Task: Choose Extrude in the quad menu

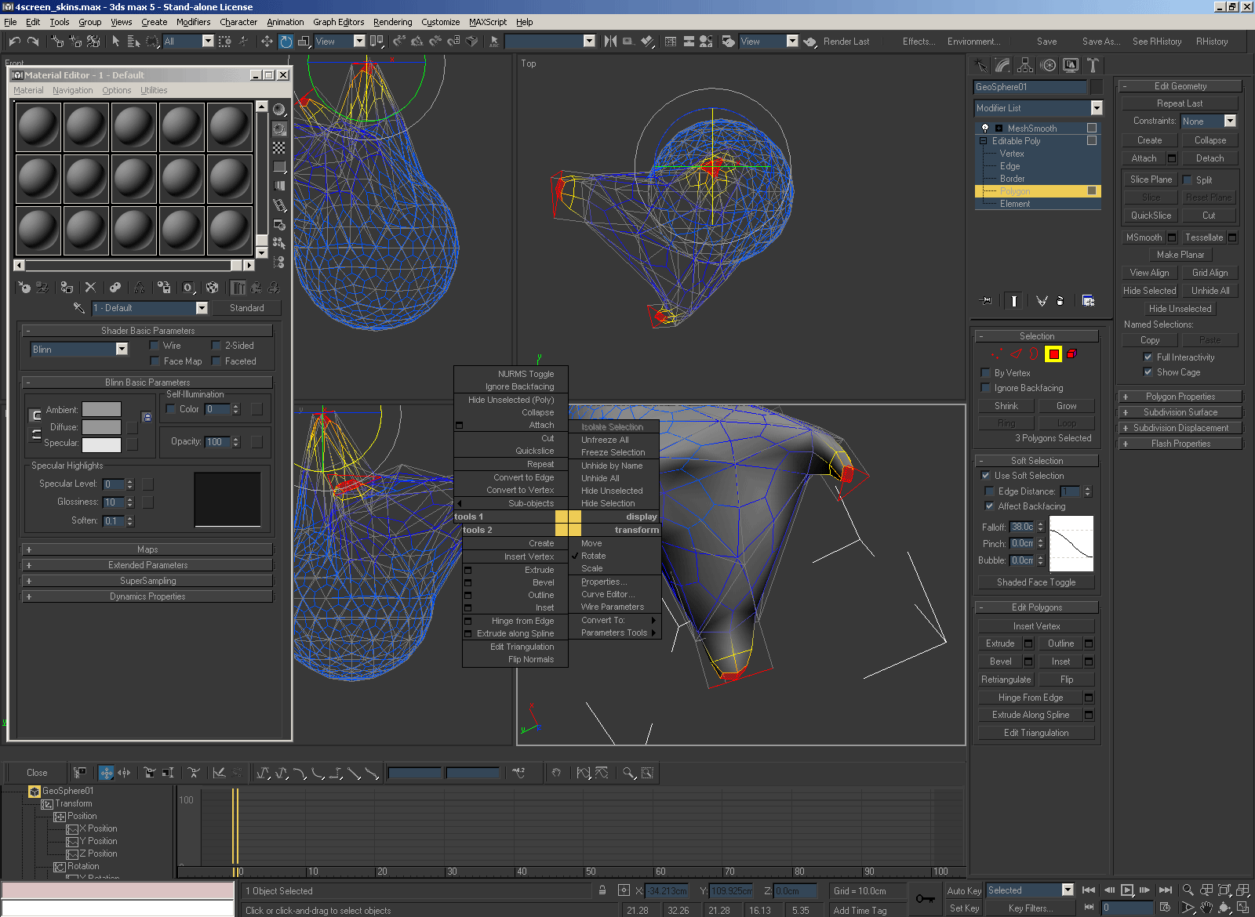Action: (x=516, y=570)
